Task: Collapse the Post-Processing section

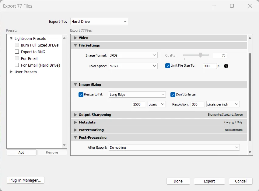Action: tap(75, 137)
